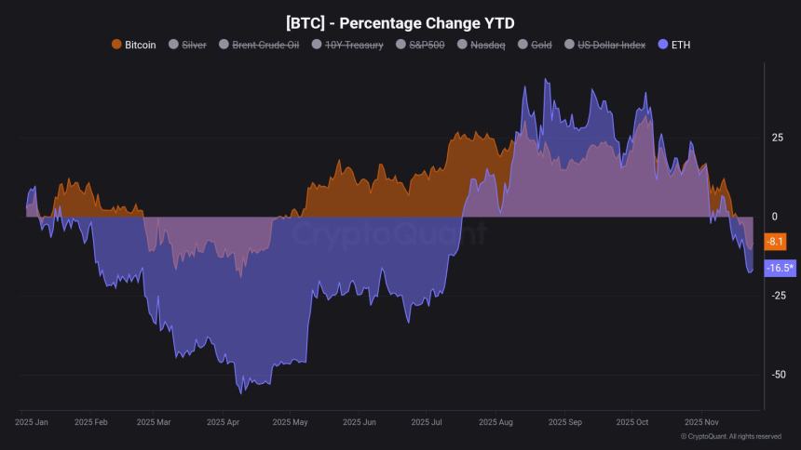
Task: Click the purple ETH legend dot
Action: pyautogui.click(x=663, y=45)
